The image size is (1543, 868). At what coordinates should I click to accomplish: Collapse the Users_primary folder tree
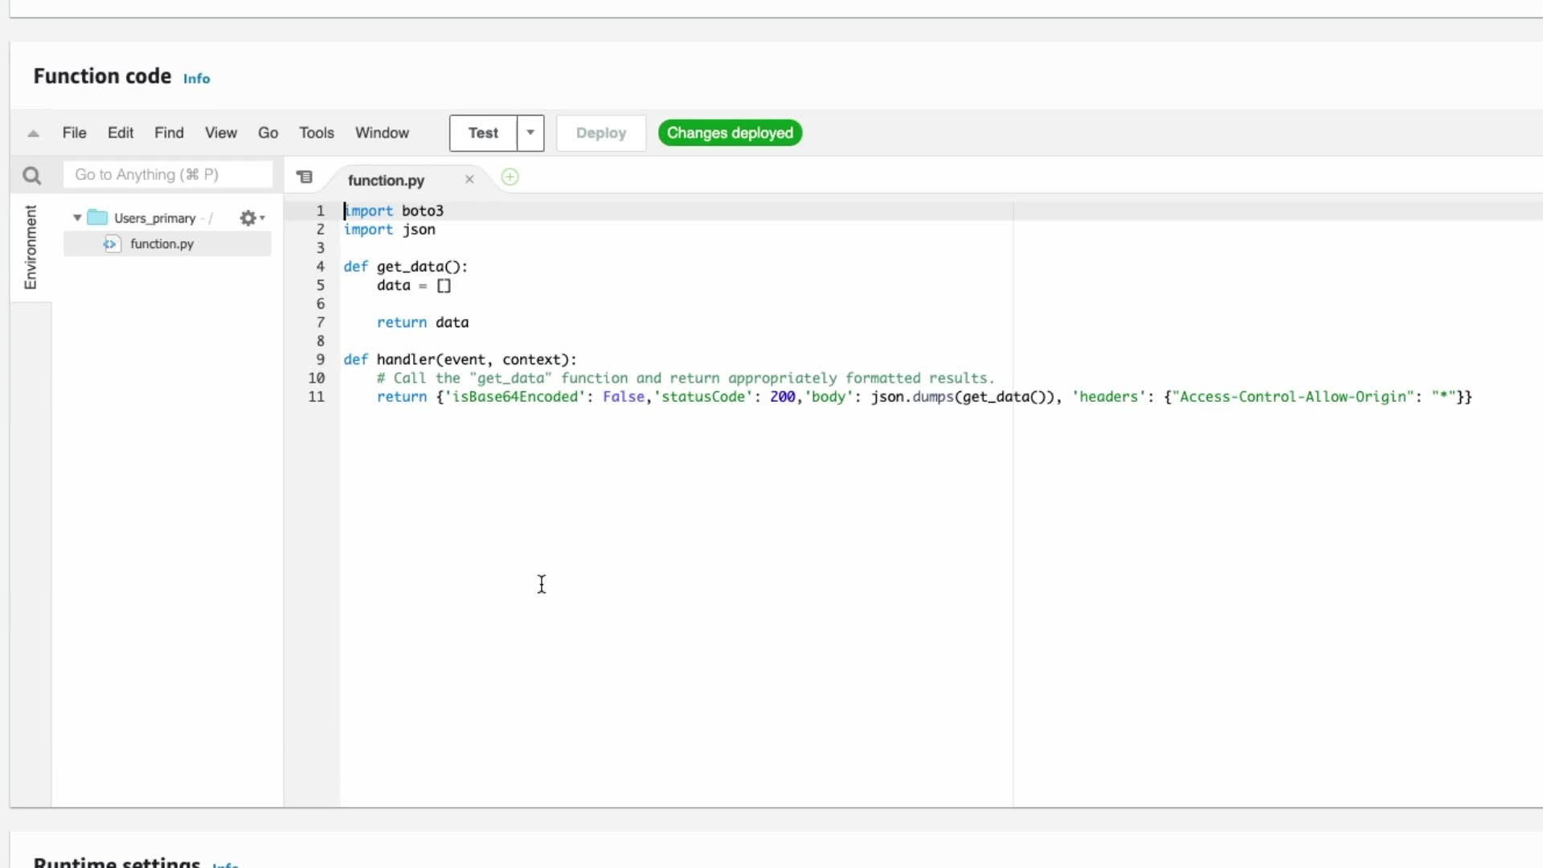click(x=77, y=218)
